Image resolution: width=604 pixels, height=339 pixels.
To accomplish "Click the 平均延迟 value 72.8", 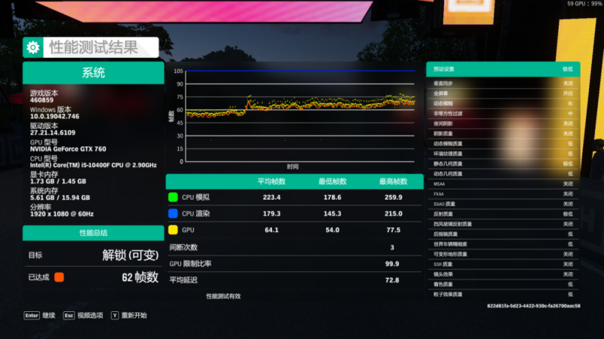I will point(392,280).
